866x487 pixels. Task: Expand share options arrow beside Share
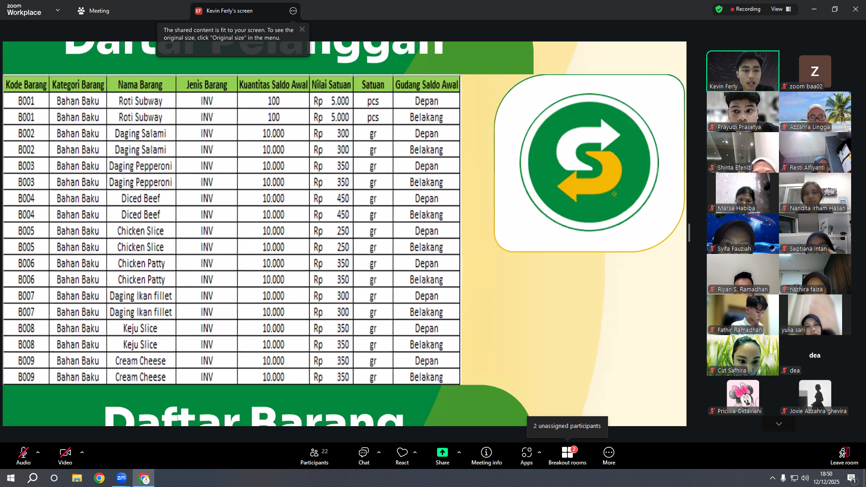click(459, 452)
